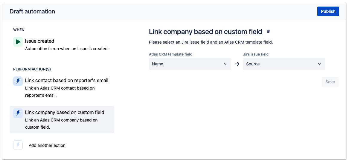
Task: Click chevron on the Name dropdown
Action: (x=225, y=64)
